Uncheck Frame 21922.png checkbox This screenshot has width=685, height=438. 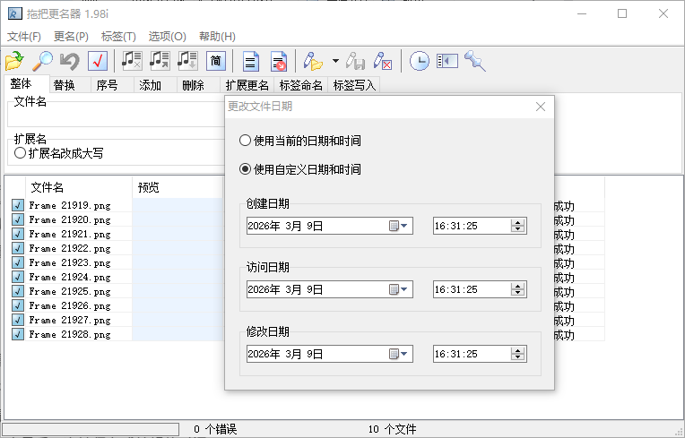pyautogui.click(x=17, y=248)
